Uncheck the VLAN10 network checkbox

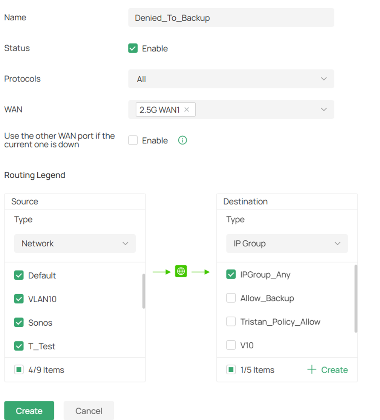pos(19,298)
